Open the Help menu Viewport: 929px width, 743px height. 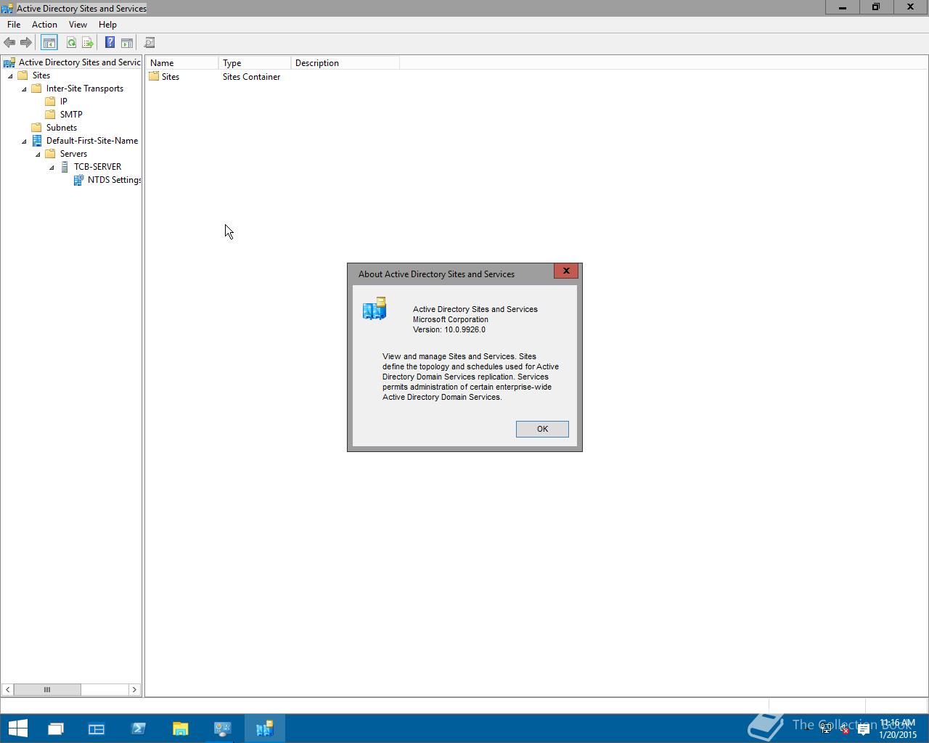(107, 25)
